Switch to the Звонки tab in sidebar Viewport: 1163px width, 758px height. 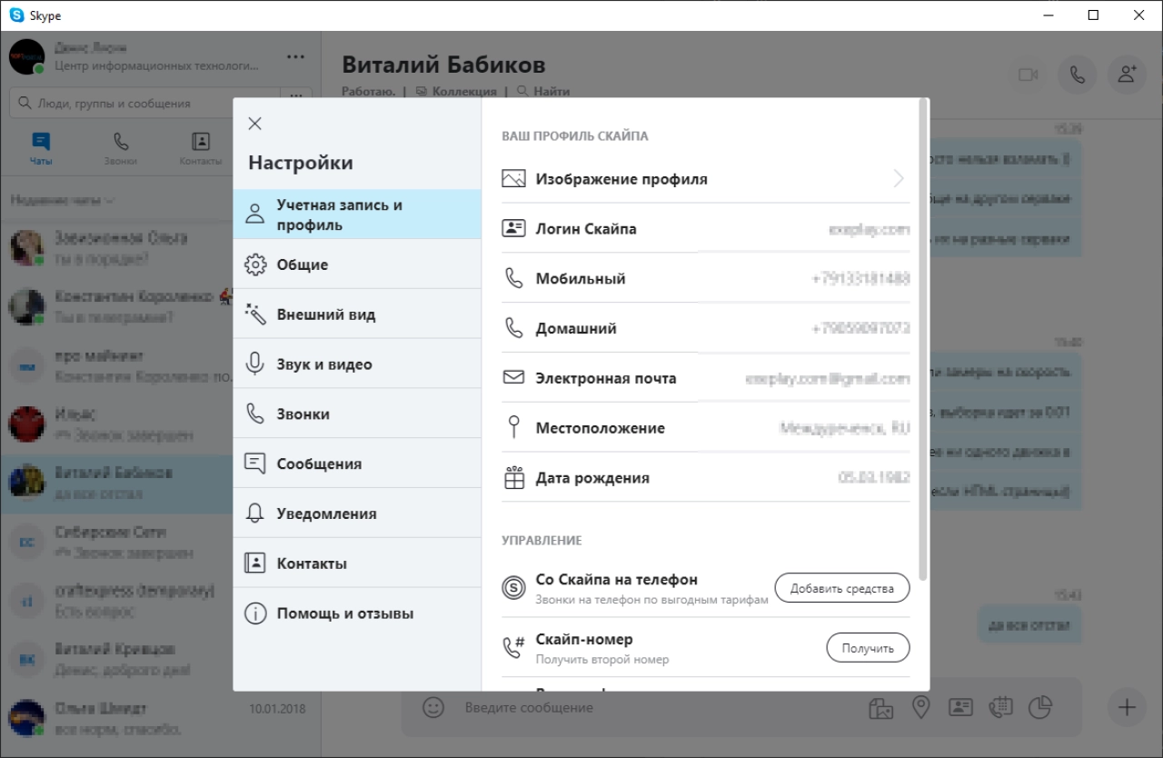[120, 148]
